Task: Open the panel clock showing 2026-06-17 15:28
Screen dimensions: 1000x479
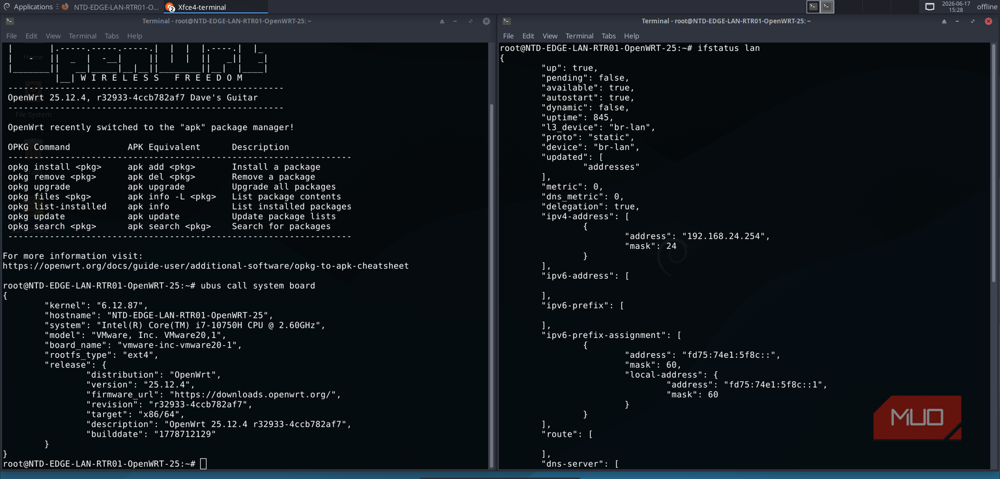Action: click(x=956, y=7)
